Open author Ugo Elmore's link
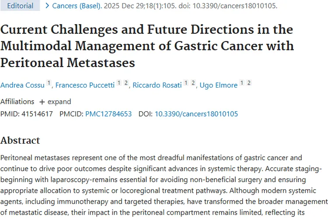This screenshot has height=219, width=328. point(219,85)
